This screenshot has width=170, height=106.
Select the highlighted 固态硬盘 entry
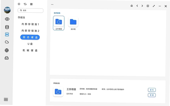point(30,37)
